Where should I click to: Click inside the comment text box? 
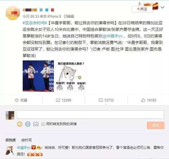pyautogui.click(x=90, y=115)
